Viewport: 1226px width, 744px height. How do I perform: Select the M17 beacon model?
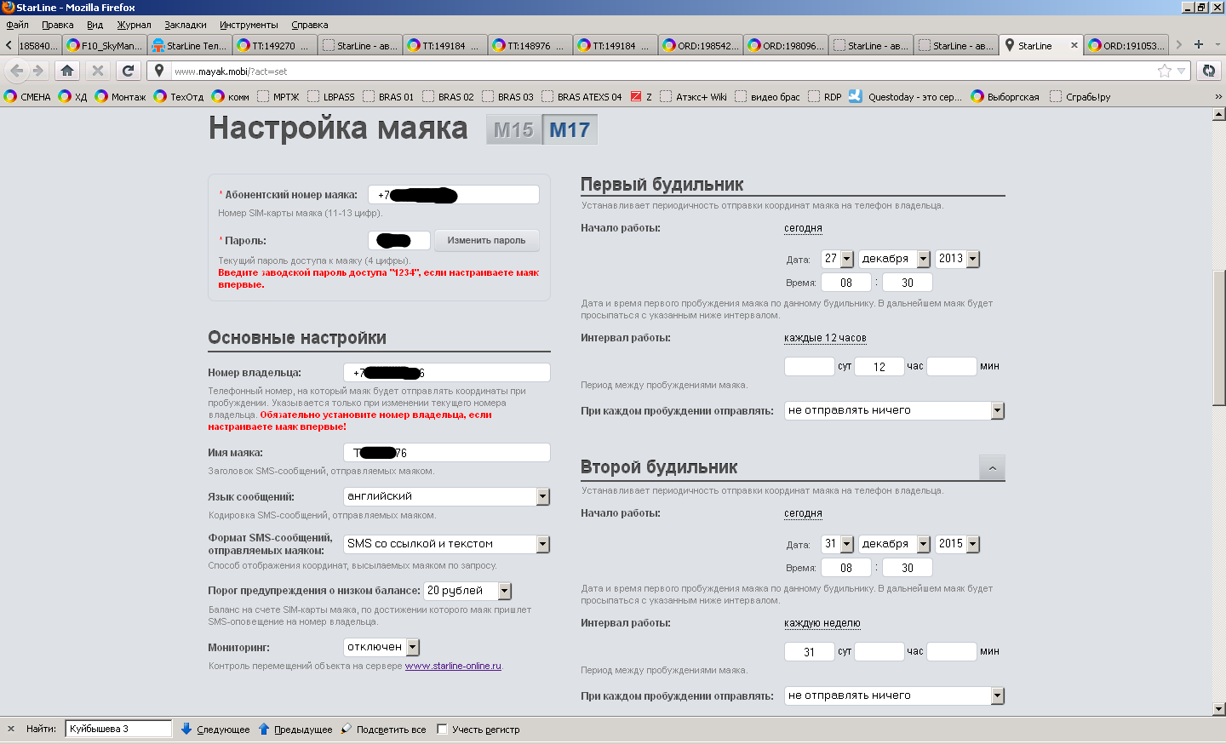[570, 130]
